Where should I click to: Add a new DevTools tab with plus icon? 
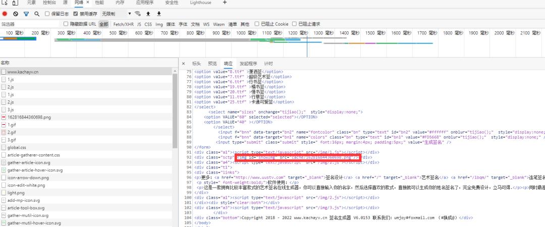coord(225,3)
